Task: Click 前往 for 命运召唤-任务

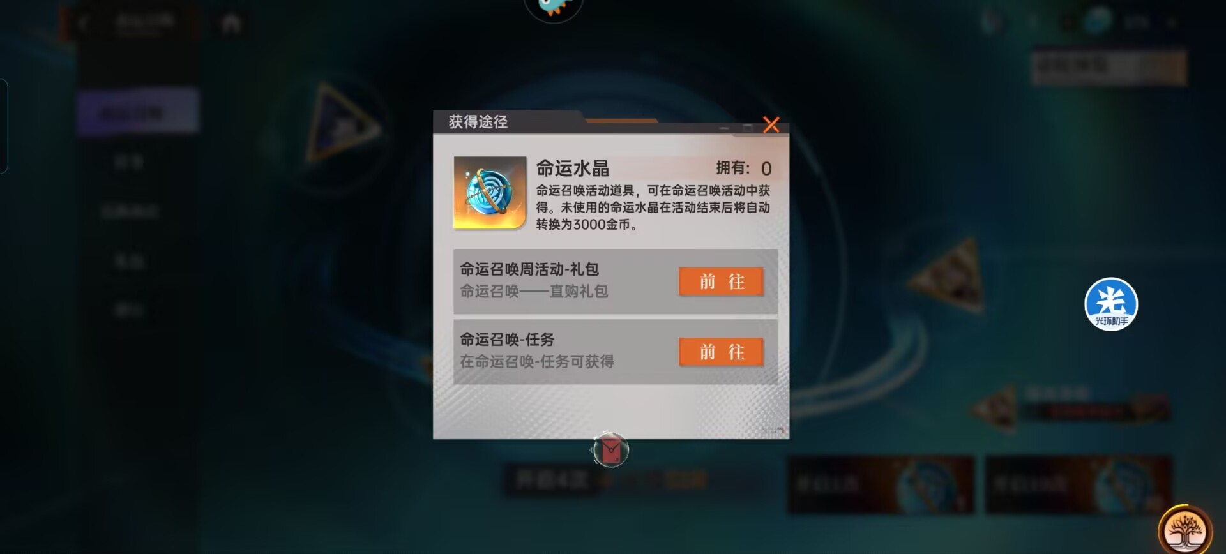Action: click(x=721, y=352)
